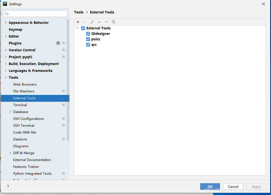The image size is (271, 195).
Task: Click project-level icon beside Plugins
Action: (x=63, y=43)
